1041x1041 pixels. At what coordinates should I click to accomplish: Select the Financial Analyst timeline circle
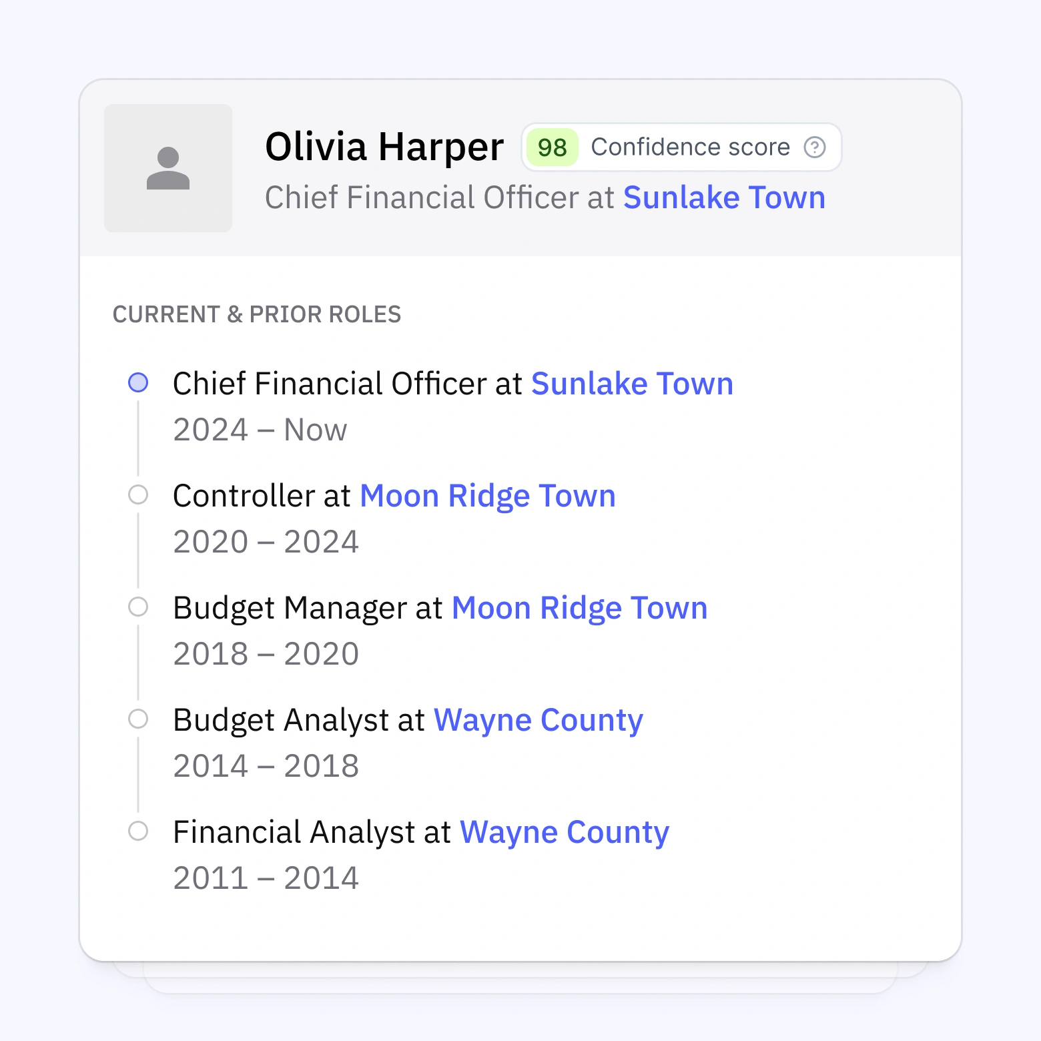[x=137, y=831]
